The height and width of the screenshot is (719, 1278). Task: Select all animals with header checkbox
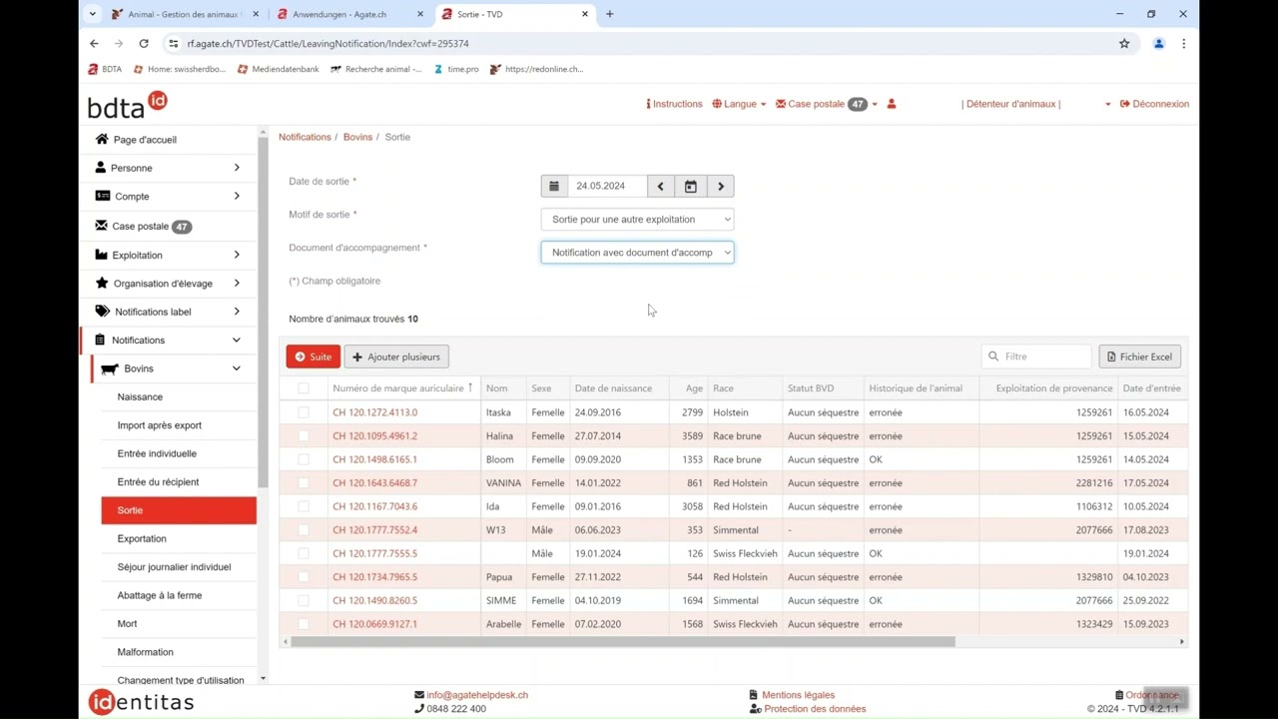pos(304,388)
